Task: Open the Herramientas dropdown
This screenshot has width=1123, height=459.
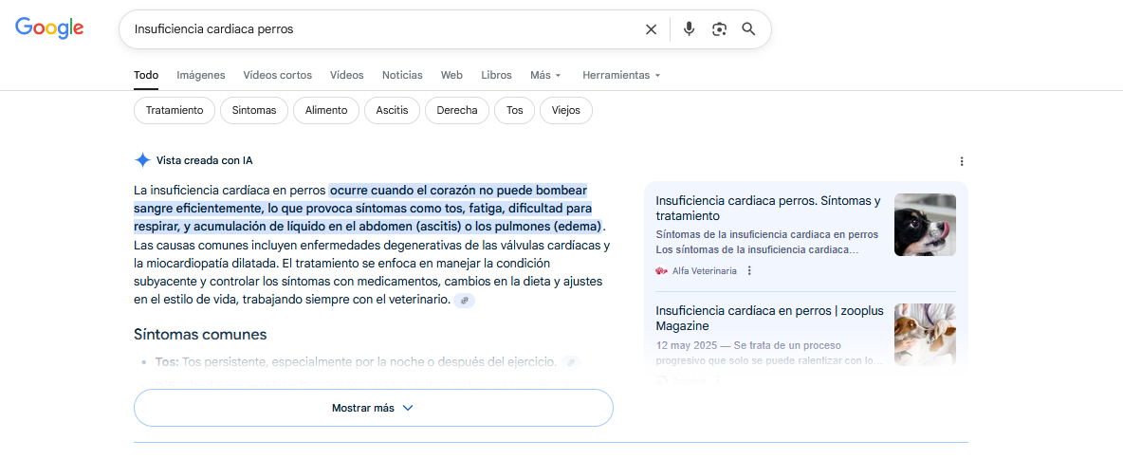Action: [621, 75]
